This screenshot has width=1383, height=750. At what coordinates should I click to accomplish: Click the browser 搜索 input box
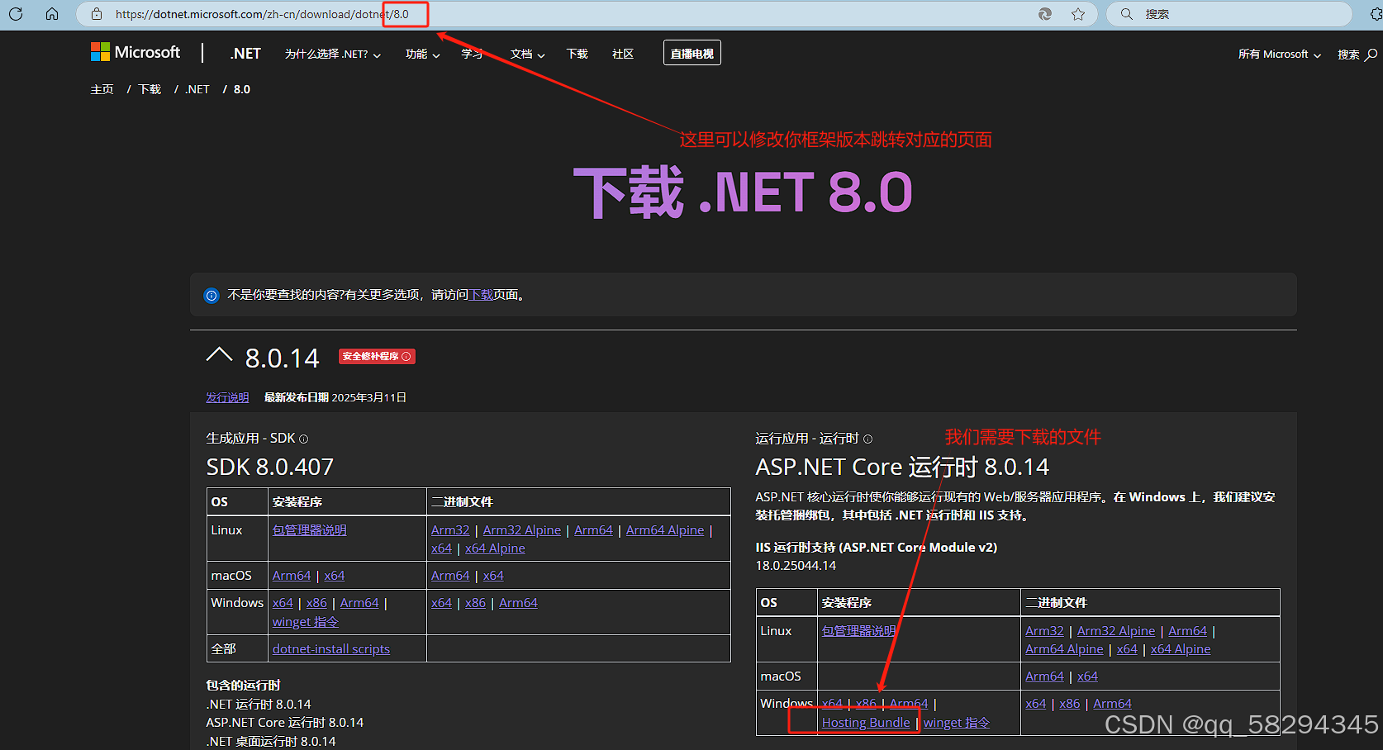(1231, 14)
